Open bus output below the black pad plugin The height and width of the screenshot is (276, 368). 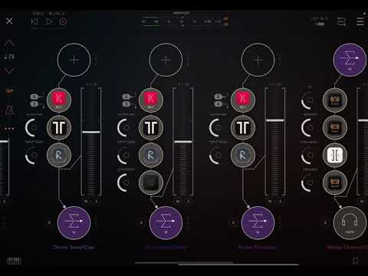click(166, 223)
